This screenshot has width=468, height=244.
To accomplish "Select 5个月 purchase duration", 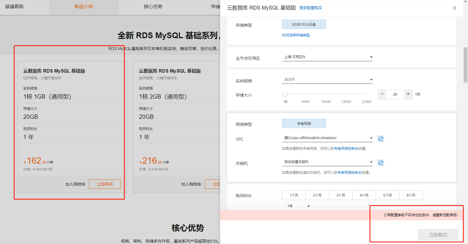I will coord(388,195).
